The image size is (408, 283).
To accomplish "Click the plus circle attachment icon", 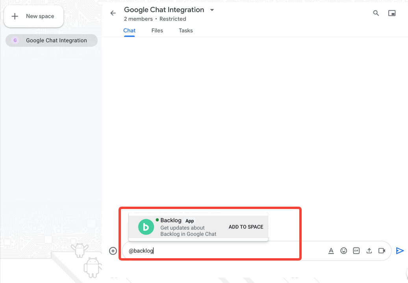I will (113, 251).
